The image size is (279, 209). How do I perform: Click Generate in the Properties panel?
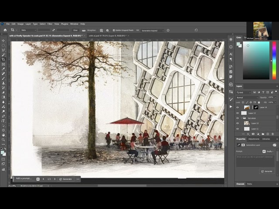[x=267, y=171]
